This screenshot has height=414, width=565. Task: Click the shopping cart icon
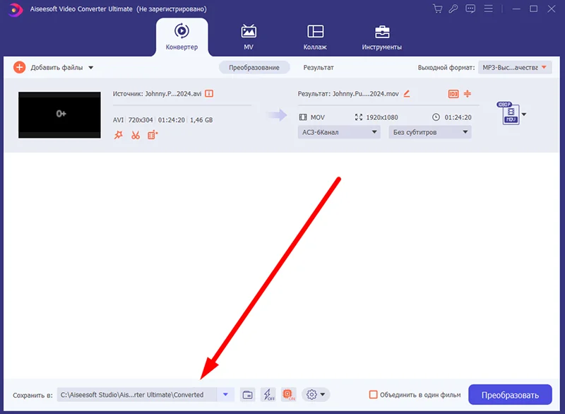pos(437,8)
